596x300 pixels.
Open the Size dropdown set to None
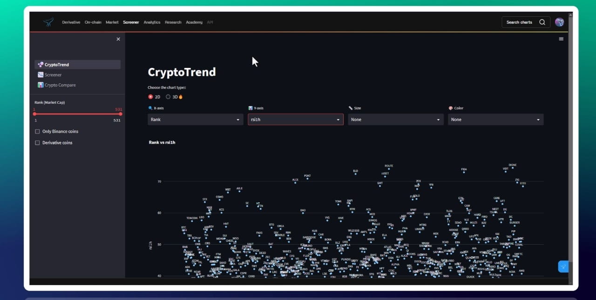395,120
